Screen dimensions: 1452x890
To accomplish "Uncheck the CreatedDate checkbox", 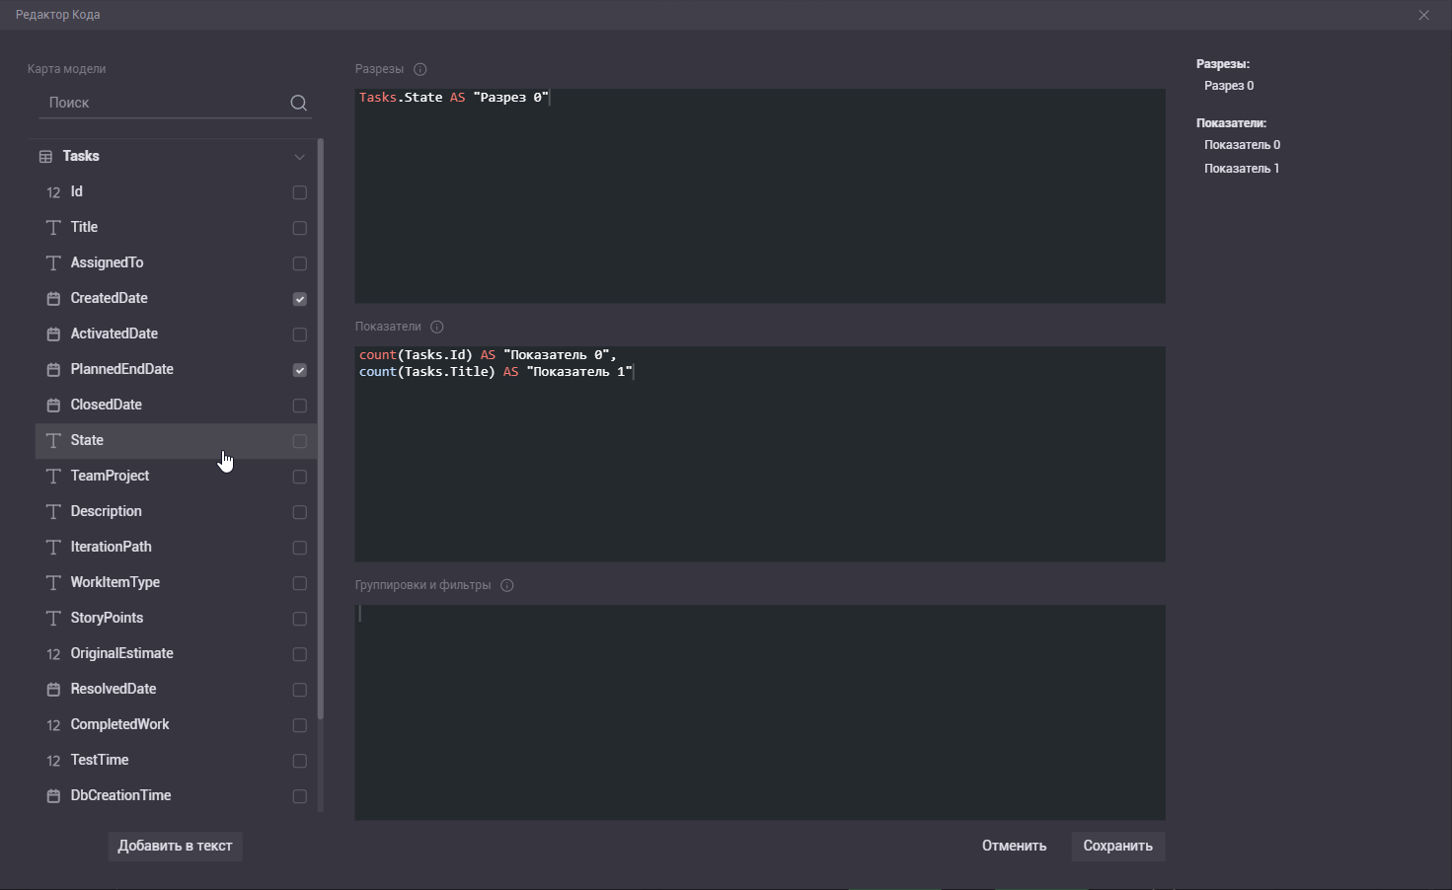I will coord(299,299).
